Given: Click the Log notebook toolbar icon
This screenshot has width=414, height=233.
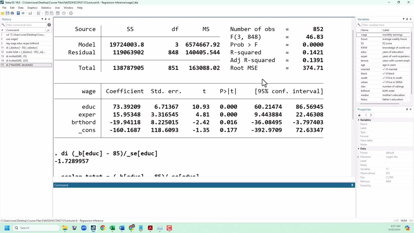Looking at the screenshot, I should coord(18,13).
